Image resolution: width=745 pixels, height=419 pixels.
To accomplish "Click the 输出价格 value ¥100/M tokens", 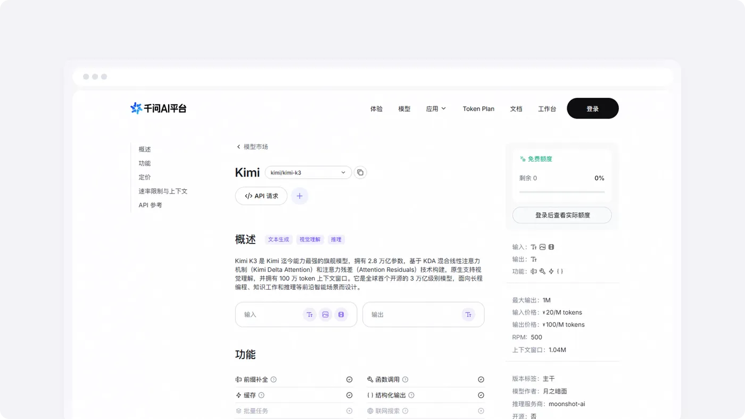I will 563,325.
